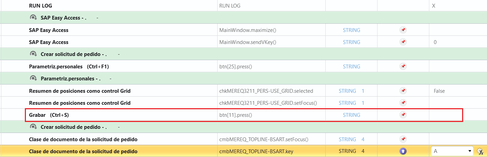Click the cmbMEREQ_TOPLINE-BSART.key cell

point(256,152)
